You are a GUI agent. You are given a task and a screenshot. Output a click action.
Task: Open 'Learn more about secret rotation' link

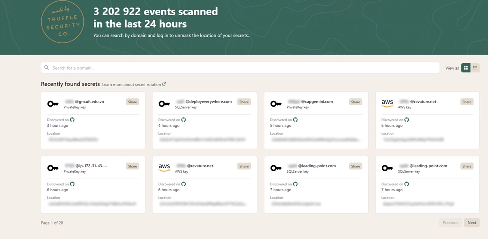coord(133,84)
